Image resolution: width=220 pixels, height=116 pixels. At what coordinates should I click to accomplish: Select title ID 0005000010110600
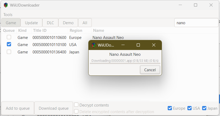coord(49,38)
